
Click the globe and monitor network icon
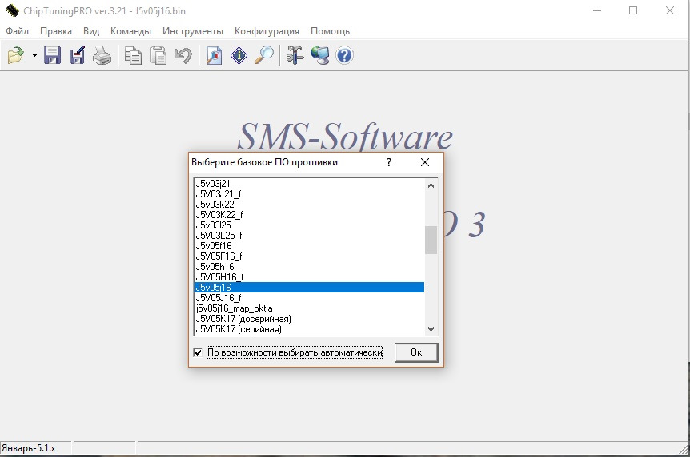coord(320,56)
